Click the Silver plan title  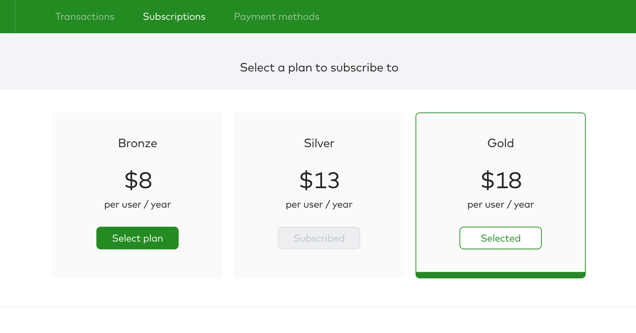(319, 143)
